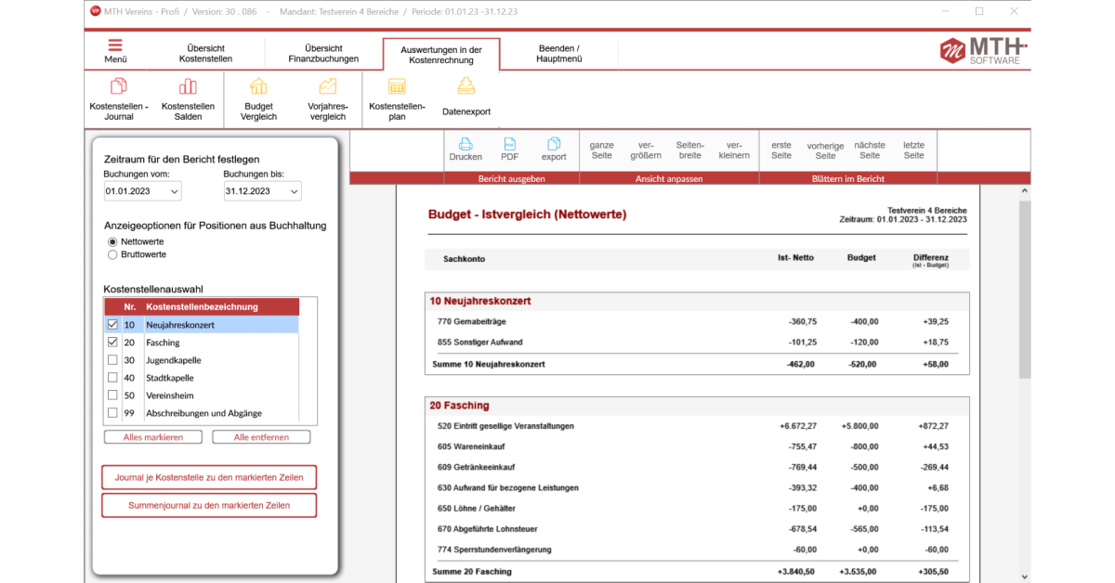Save the report via PDF icon
Screen dimensions: 1115x583
coord(510,144)
